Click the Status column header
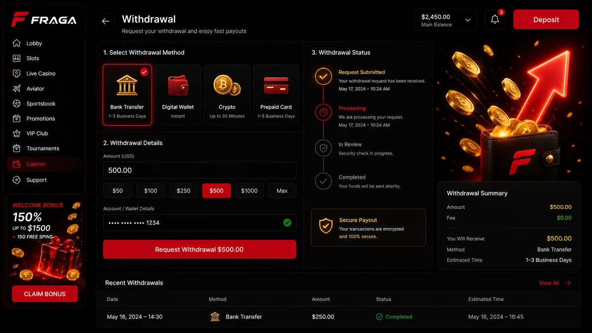Viewport: 592px width, 333px height. (x=383, y=299)
